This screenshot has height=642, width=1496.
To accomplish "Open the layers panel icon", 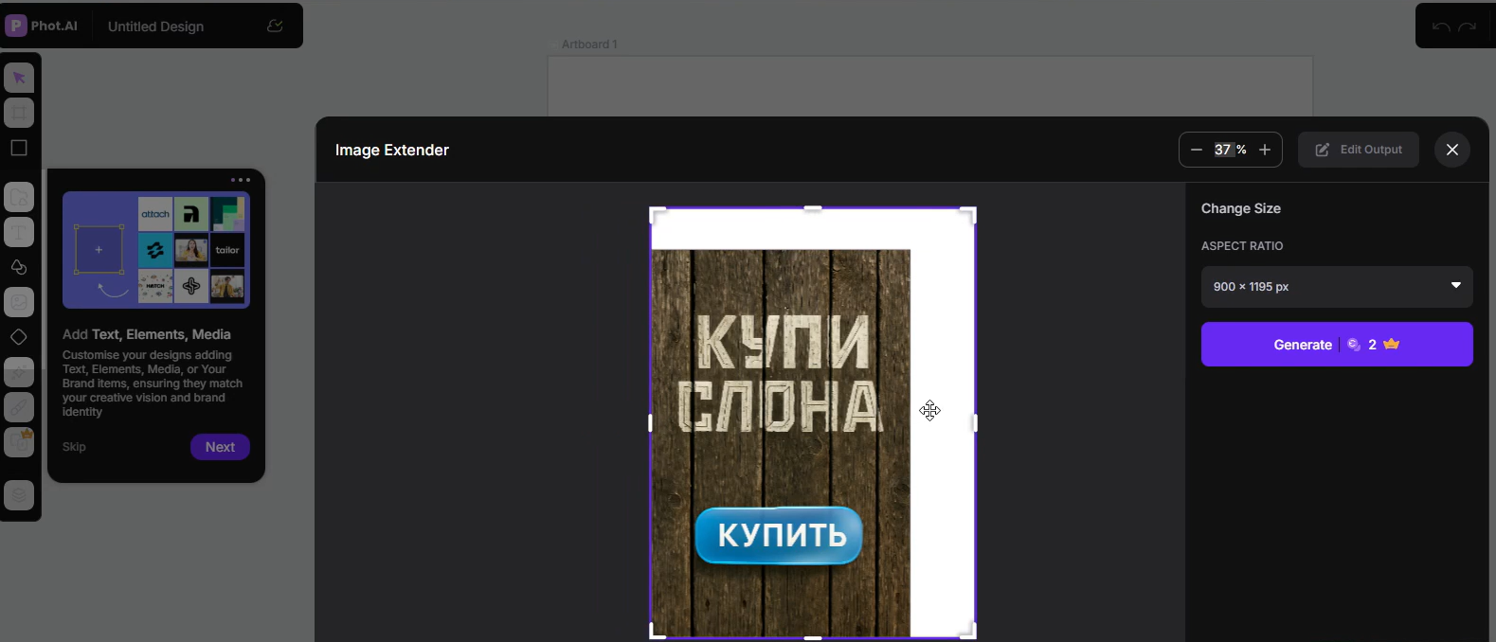I will 19,495.
